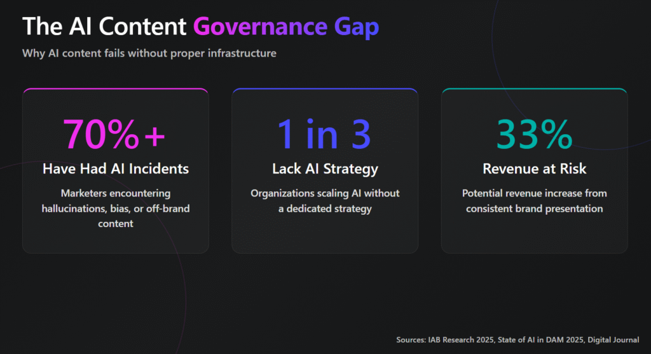
Task: Select the 'Have Had AI Incidents' heading
Action: [x=116, y=169]
